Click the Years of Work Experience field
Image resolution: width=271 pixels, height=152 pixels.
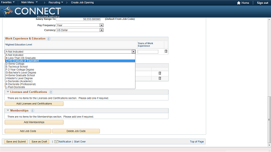148,52
